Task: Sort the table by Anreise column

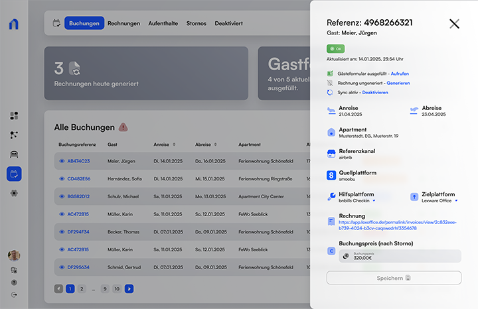Action: click(x=174, y=144)
